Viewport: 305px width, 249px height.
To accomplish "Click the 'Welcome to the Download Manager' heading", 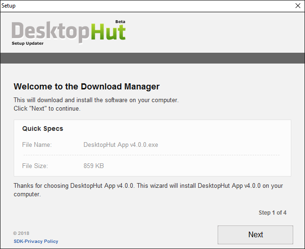I will (x=86, y=87).
